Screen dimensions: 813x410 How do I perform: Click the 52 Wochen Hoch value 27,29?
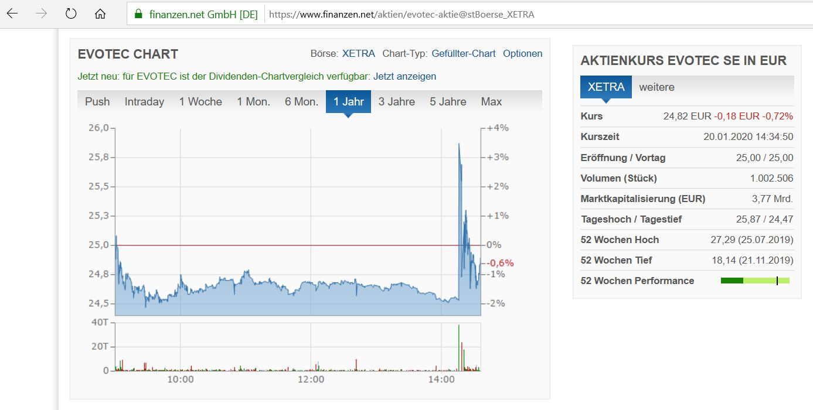click(x=751, y=240)
